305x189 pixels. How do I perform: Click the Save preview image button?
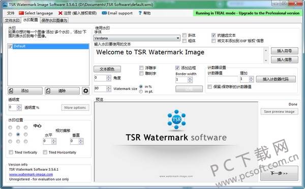click(279, 112)
